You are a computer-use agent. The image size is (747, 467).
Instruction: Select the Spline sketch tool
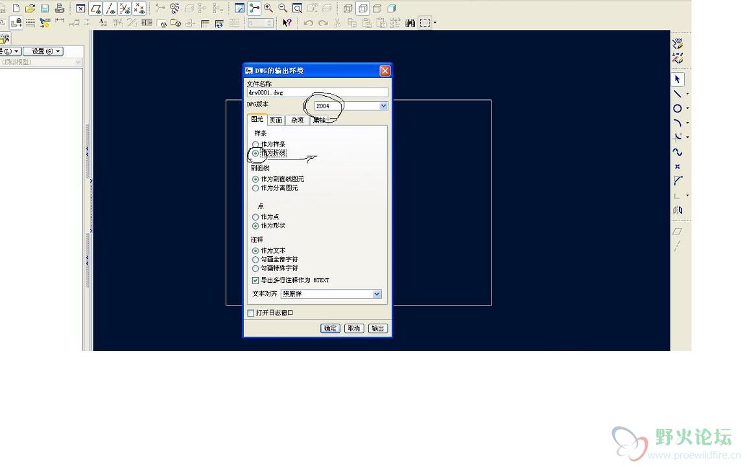[677, 152]
